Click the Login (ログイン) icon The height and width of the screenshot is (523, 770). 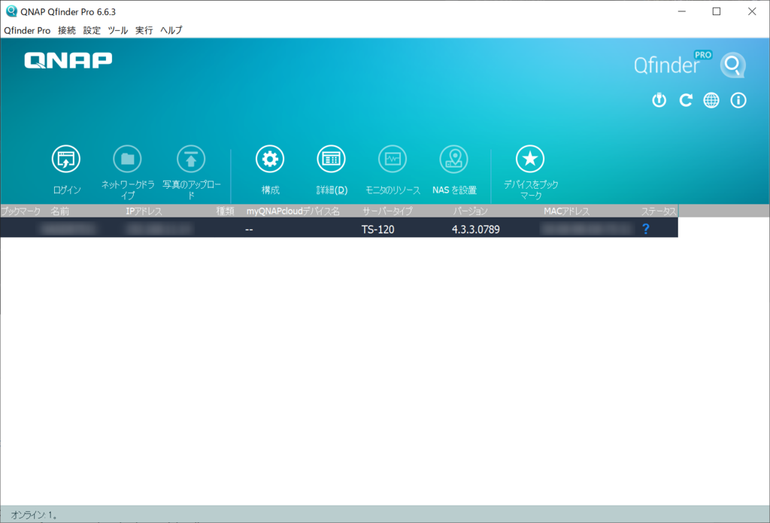click(x=66, y=159)
